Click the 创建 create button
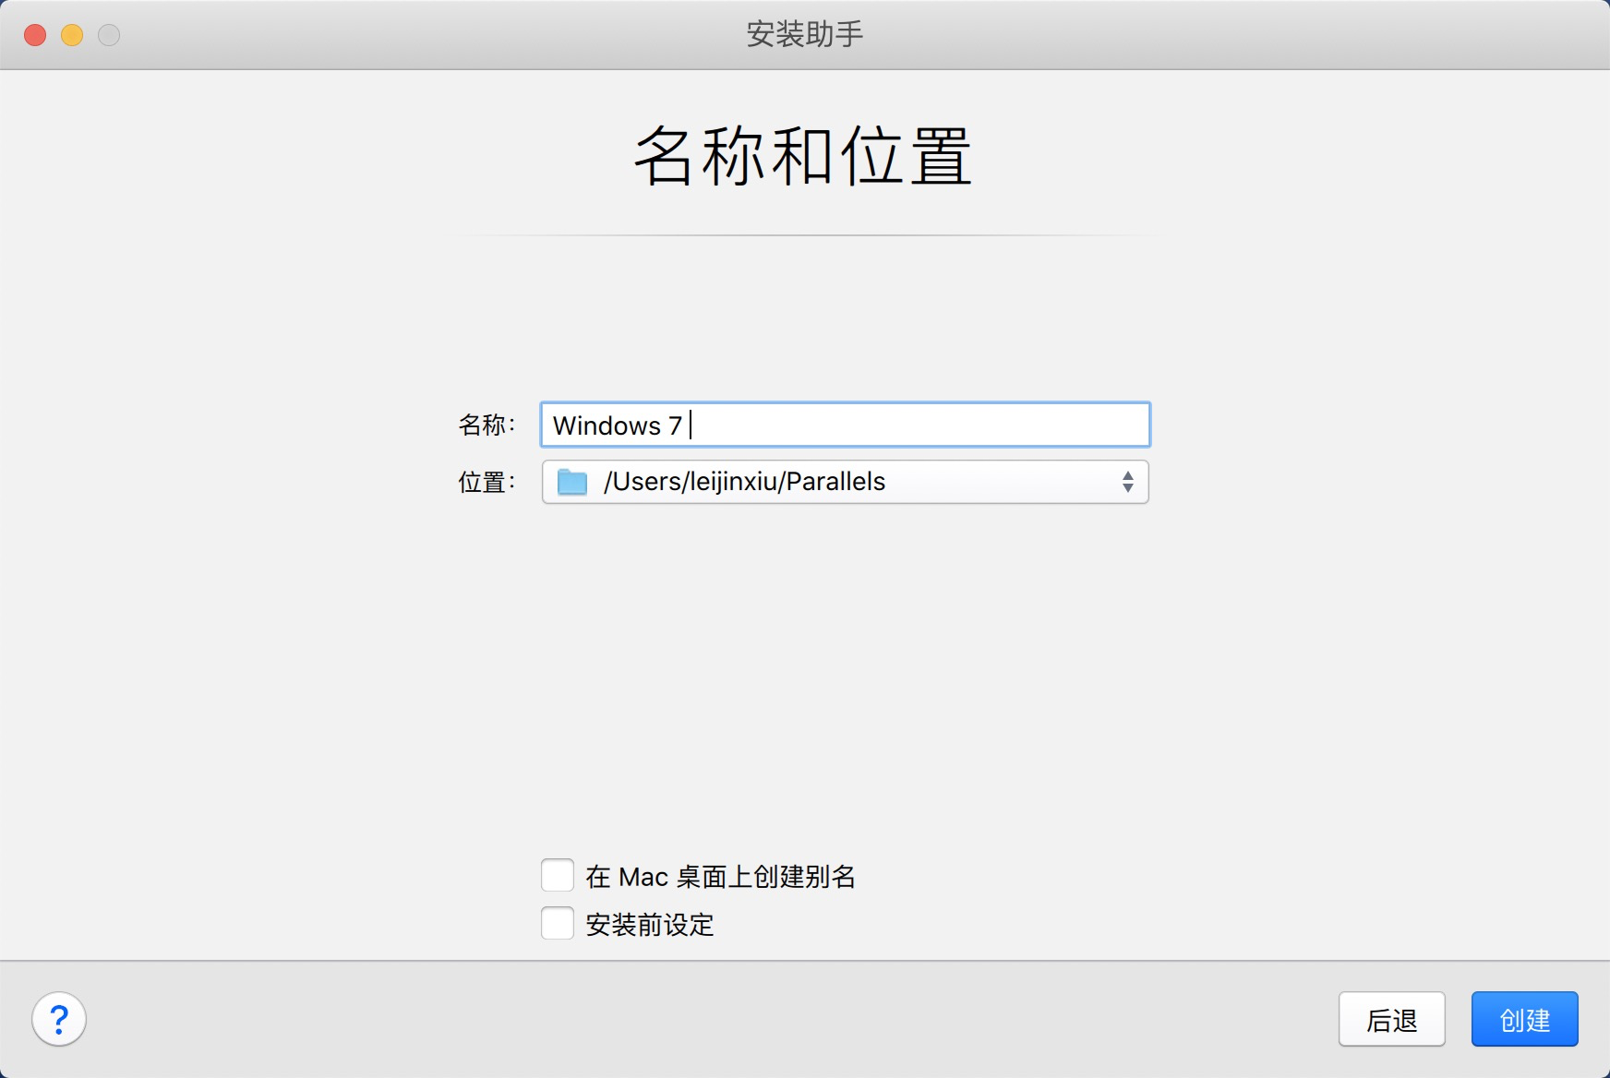Viewport: 1610px width, 1078px height. 1525,1019
